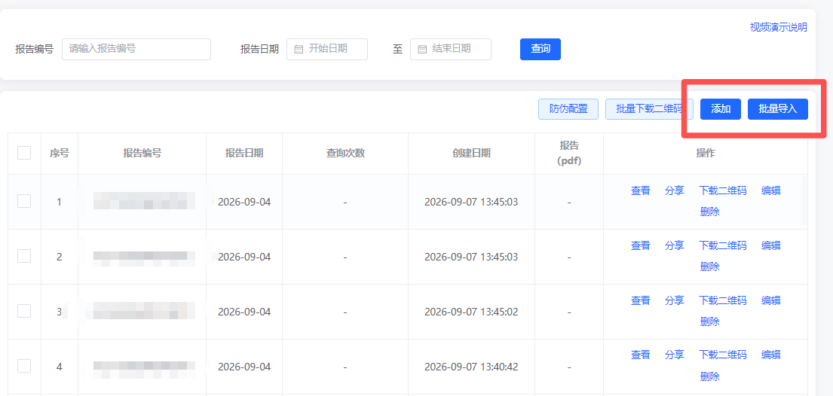Click the 创建日期 column header

pos(471,154)
